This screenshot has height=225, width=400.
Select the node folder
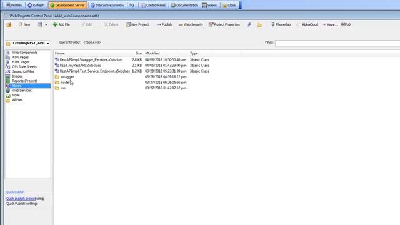(x=65, y=82)
